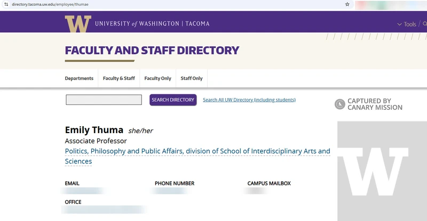
Task: Open the Departments tab
Action: coord(79,78)
